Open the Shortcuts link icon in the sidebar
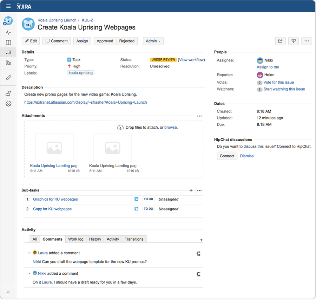Screen dimensions: 316x300 click(x=8, y=78)
